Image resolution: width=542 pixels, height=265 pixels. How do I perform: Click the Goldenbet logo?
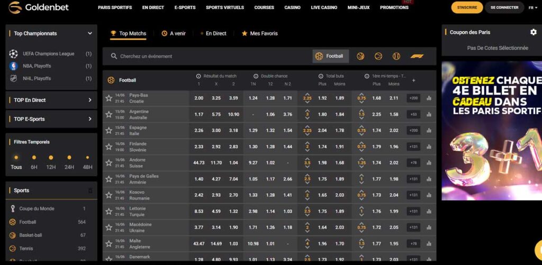click(x=38, y=7)
